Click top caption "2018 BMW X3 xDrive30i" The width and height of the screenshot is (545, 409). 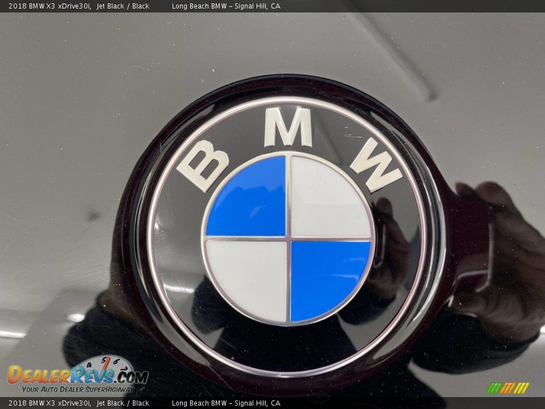pyautogui.click(x=50, y=6)
